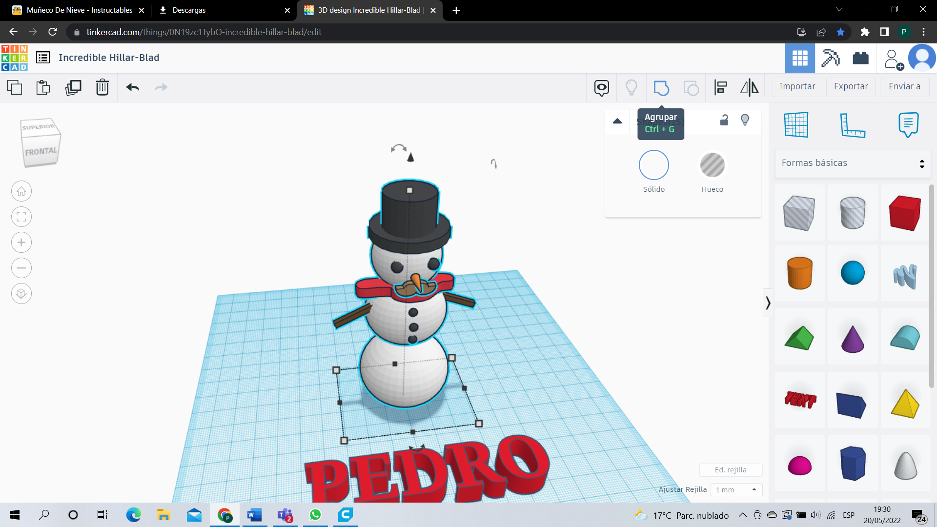Click the Importar button

[x=797, y=87]
